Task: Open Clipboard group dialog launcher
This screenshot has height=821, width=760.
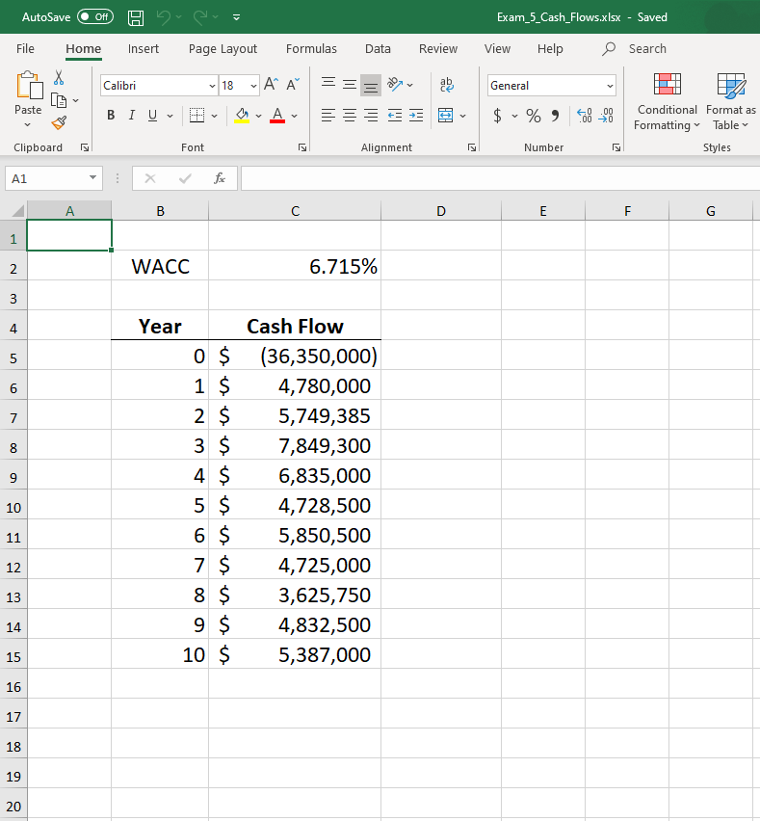Action: click(84, 147)
